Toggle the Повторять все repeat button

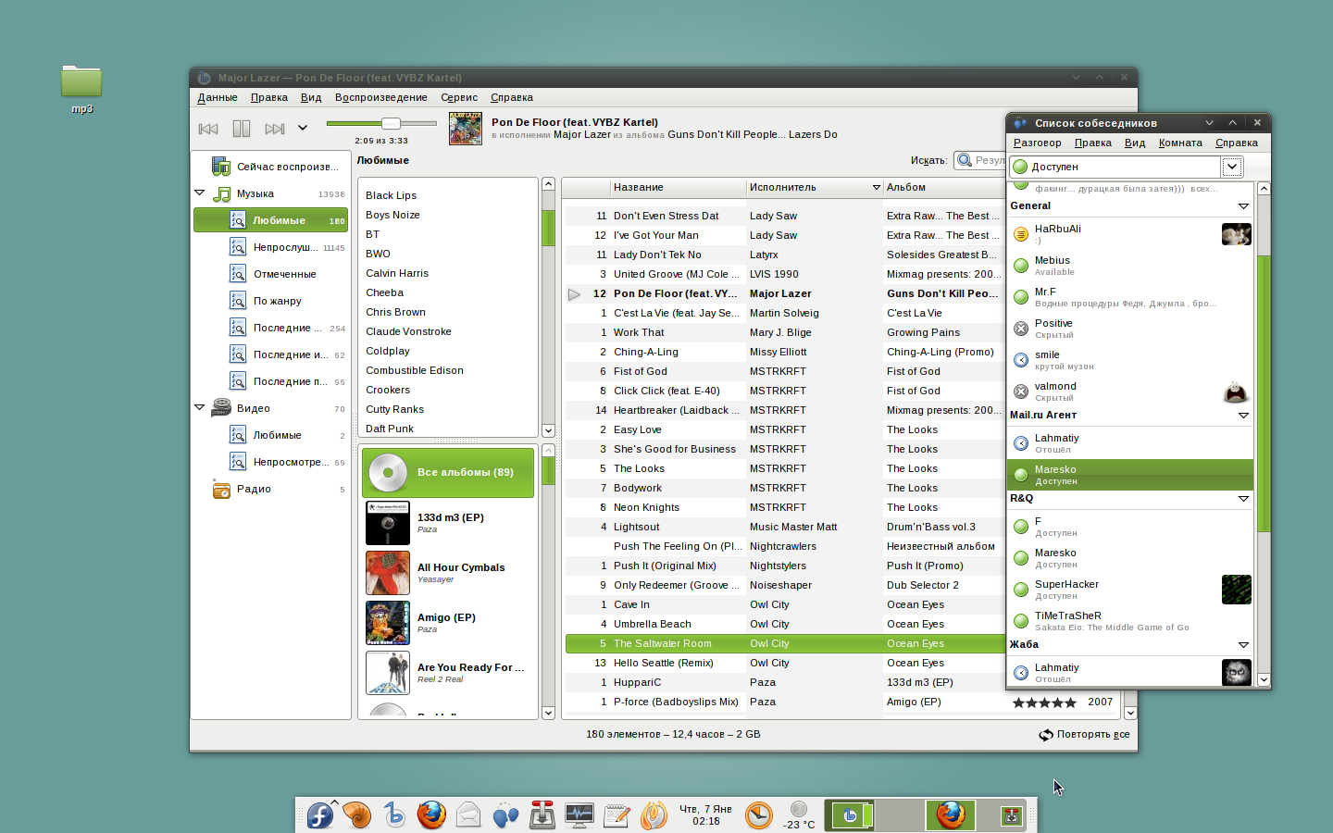(x=1084, y=734)
